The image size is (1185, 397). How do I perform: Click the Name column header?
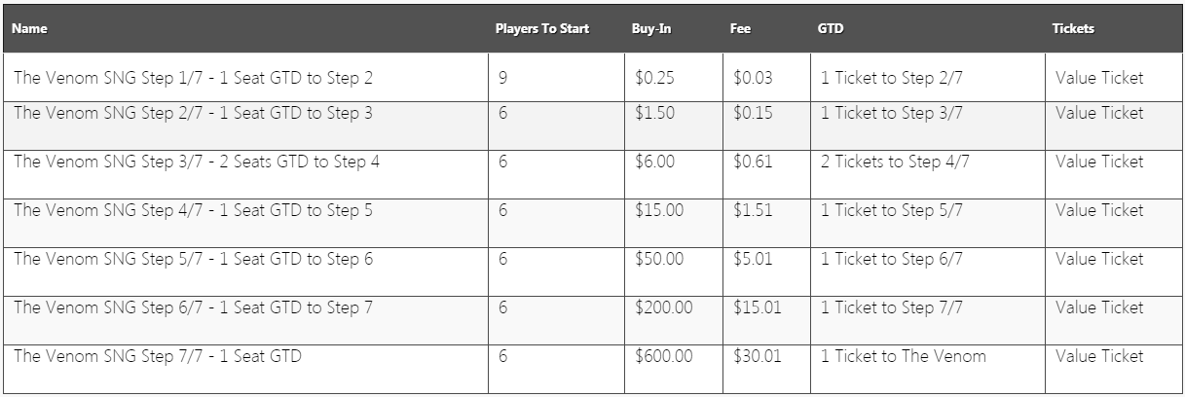[x=29, y=29]
